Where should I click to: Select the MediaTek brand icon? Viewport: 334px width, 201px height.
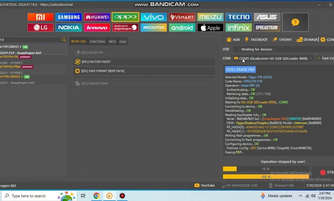(x=154, y=27)
